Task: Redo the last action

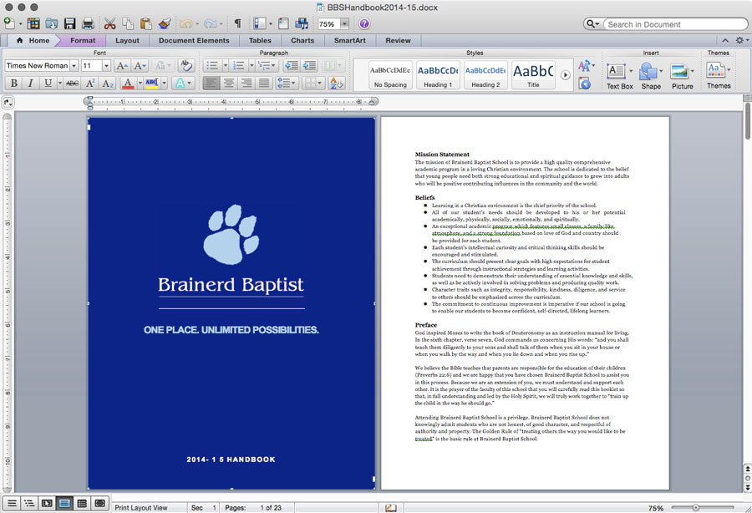Action: pyautogui.click(x=210, y=23)
